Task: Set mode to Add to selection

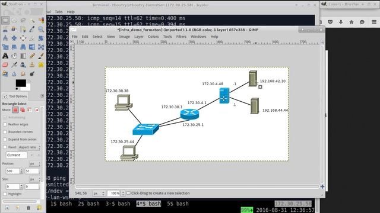Action: point(23,110)
